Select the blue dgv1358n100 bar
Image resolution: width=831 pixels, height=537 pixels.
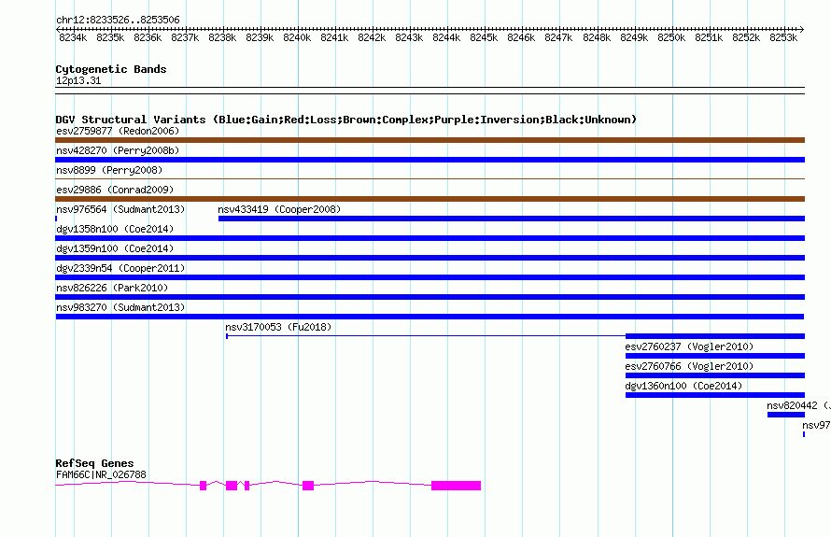430,238
